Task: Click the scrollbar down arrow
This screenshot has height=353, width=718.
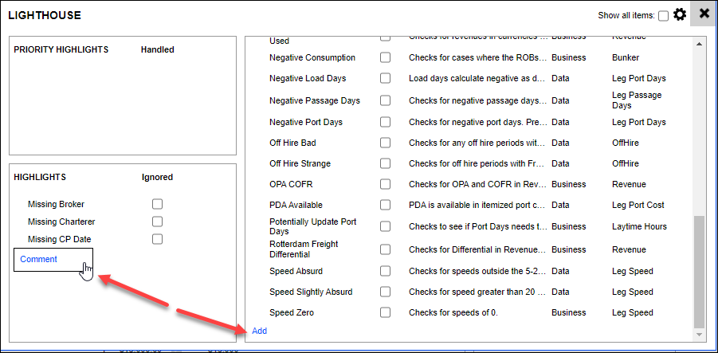Action: [699, 335]
